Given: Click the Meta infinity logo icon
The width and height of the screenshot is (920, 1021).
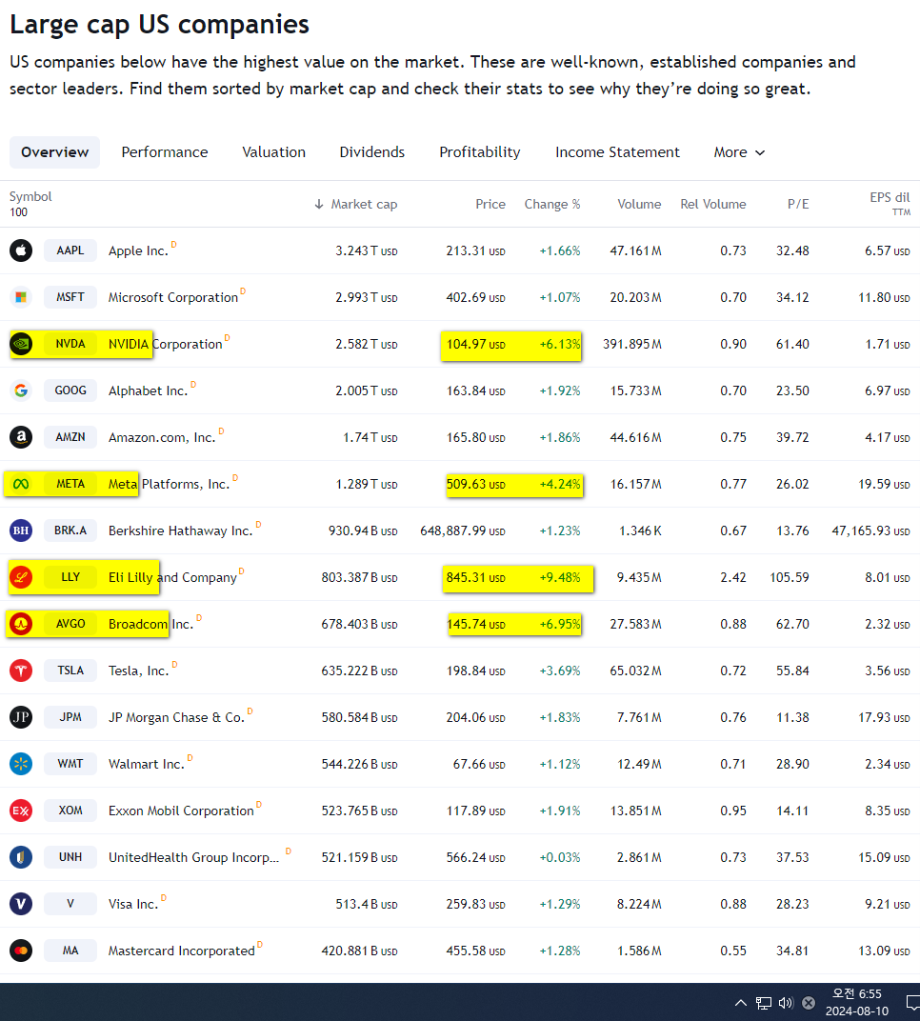Looking at the screenshot, I should [21, 484].
